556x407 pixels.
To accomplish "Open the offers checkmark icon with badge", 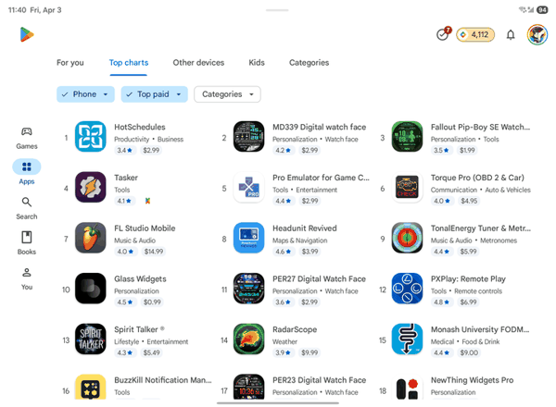I will coord(443,34).
